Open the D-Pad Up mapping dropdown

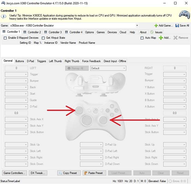(91, 144)
